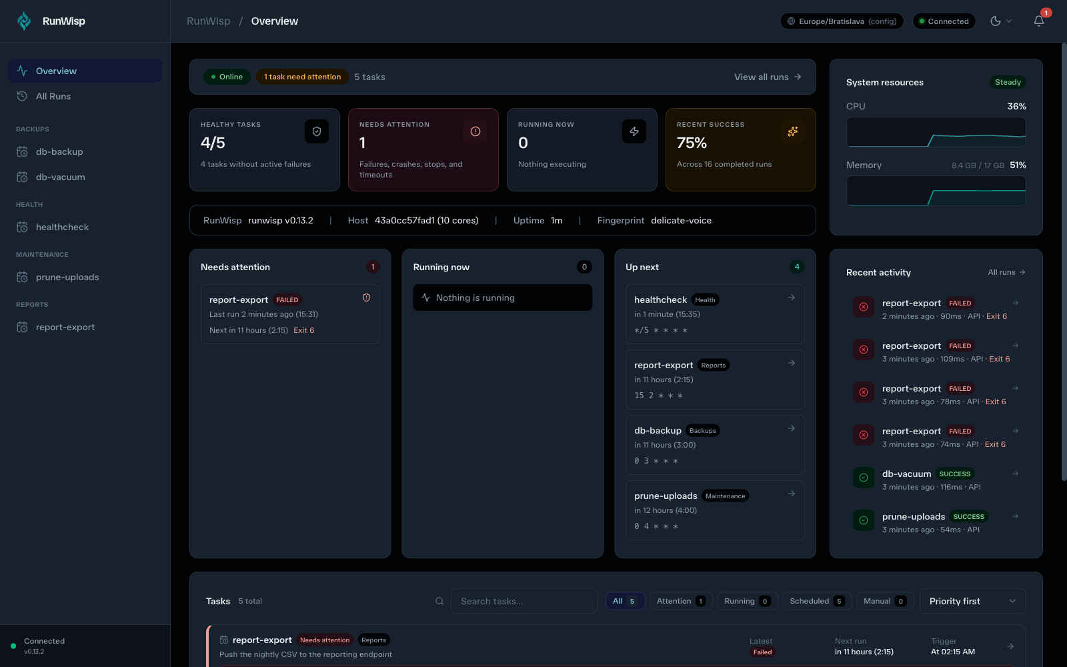Open the report-export task row arrow
The width and height of the screenshot is (1067, 667).
click(1010, 646)
